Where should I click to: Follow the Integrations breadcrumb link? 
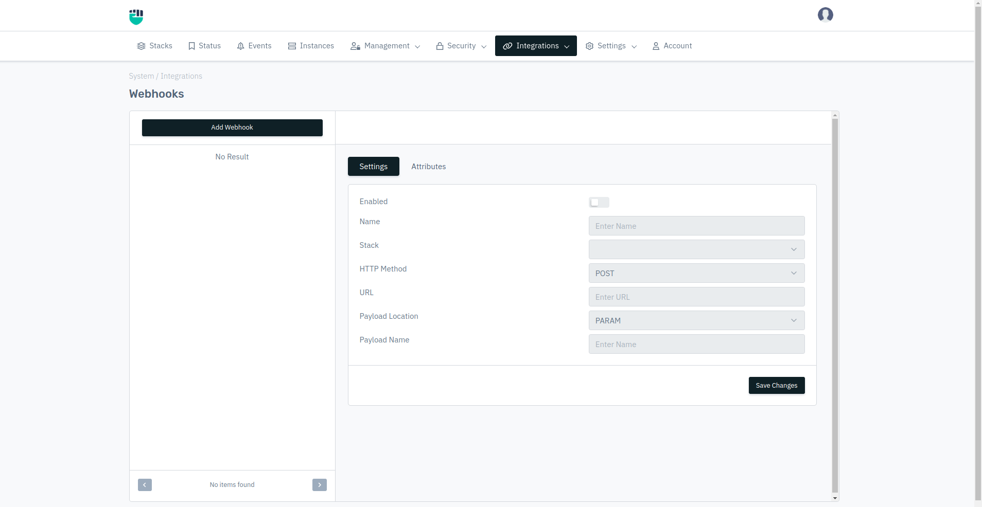coord(181,76)
